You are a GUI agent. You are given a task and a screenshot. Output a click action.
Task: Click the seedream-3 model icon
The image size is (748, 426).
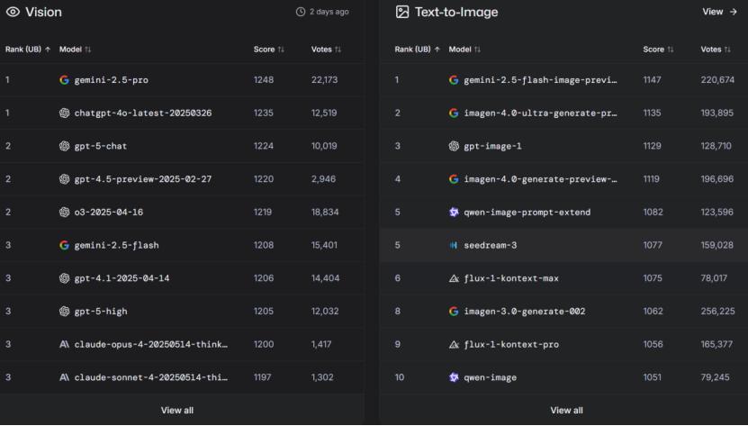pos(454,245)
